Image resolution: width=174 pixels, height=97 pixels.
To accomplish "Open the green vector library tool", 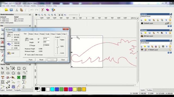I will [x=19, y=78].
